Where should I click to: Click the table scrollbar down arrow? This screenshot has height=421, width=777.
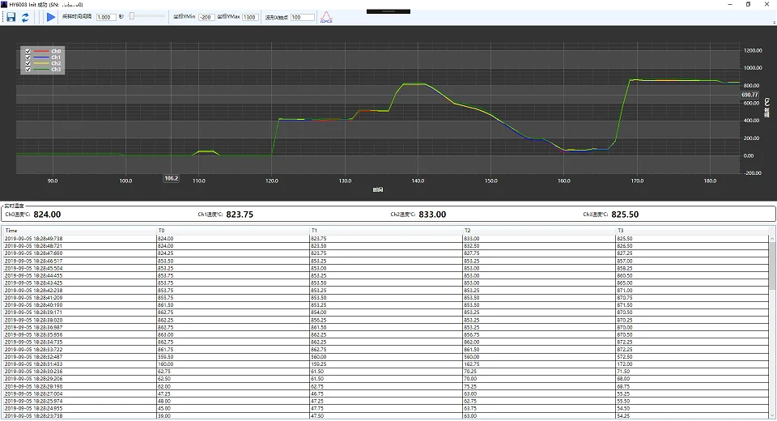click(772, 415)
